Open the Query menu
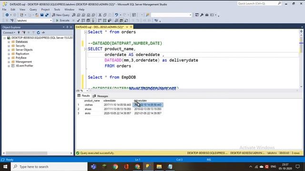 [33, 9]
